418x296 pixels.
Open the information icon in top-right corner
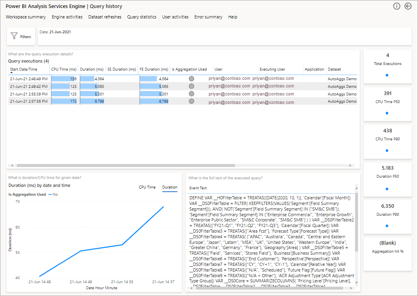pyautogui.click(x=397, y=6)
